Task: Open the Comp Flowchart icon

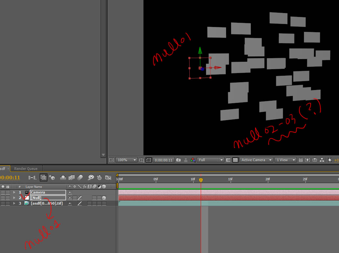Action: [322, 160]
